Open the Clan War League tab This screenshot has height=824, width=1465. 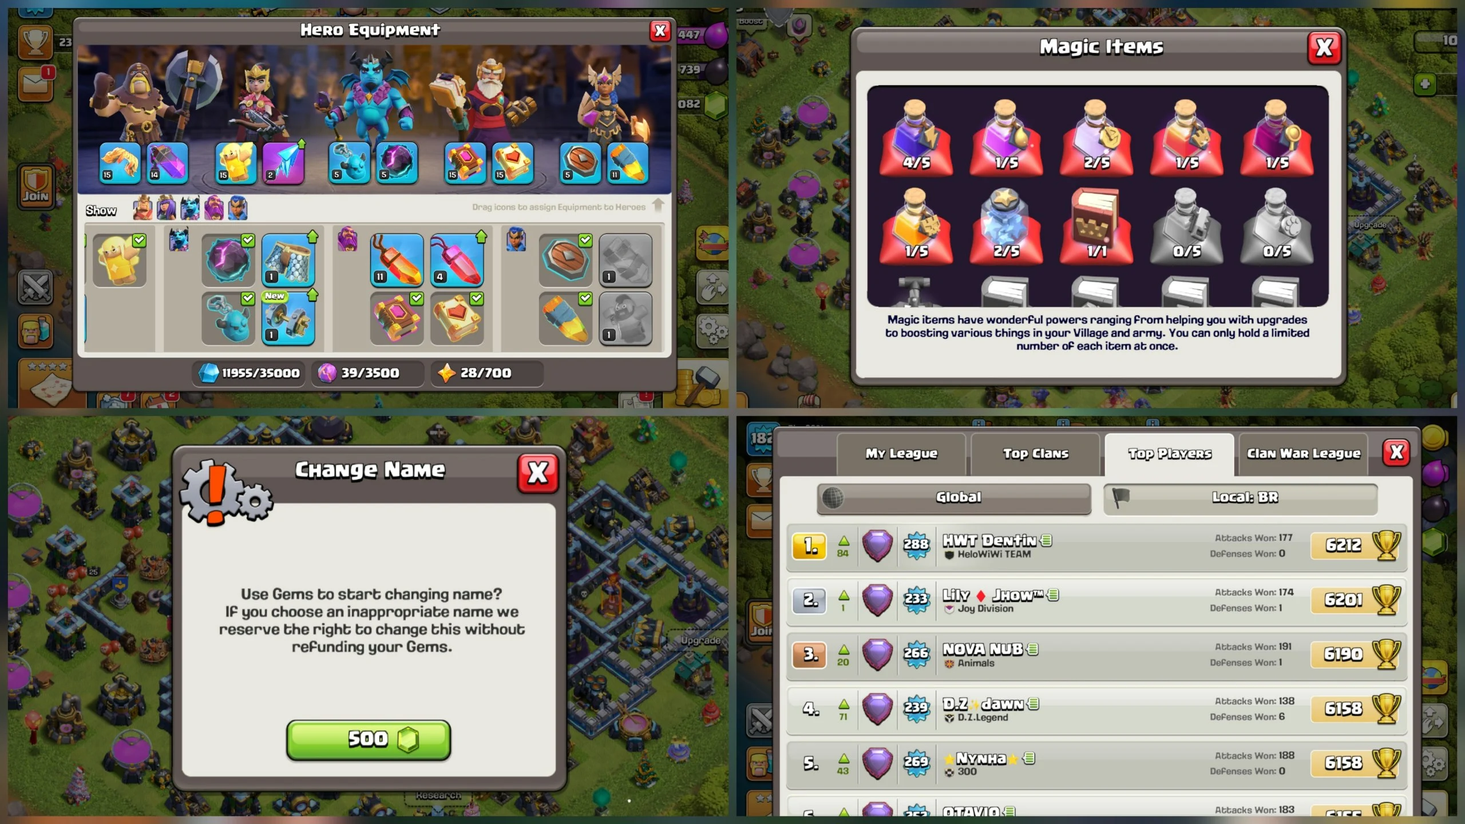click(1304, 454)
